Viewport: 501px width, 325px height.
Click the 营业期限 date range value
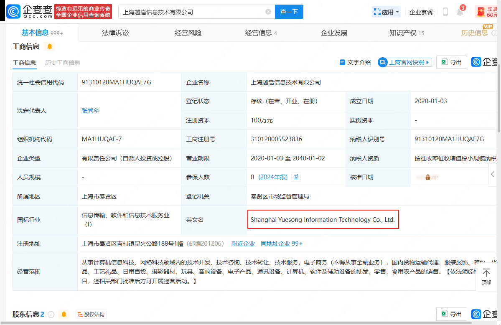(x=287, y=158)
